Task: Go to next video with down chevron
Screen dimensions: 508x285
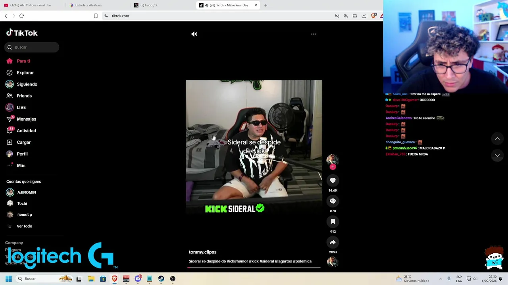Action: (x=497, y=156)
